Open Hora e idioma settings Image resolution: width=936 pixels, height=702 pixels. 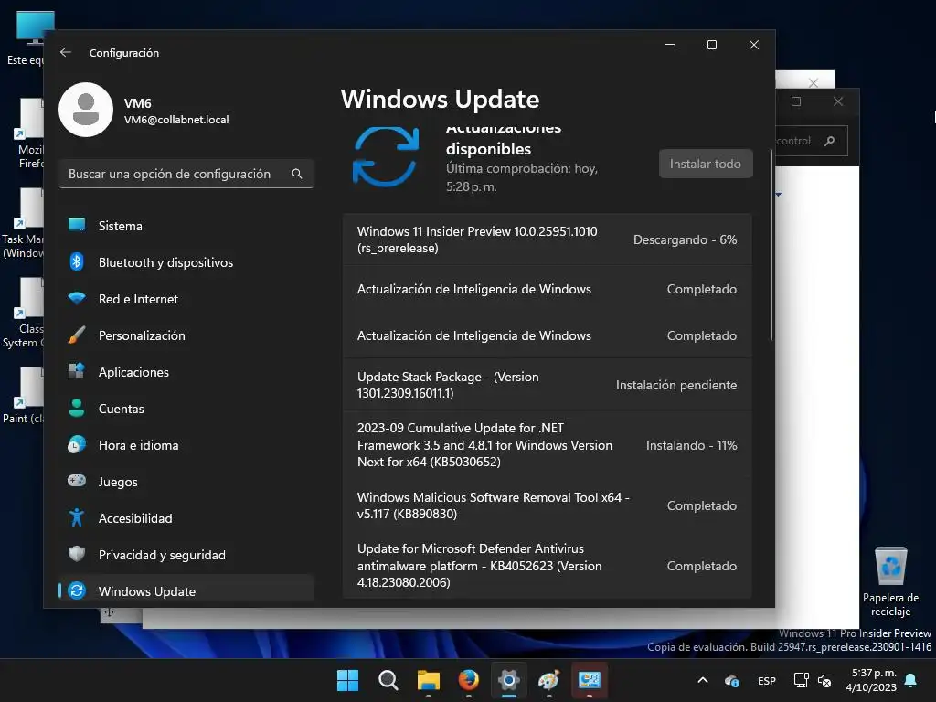pyautogui.click(x=186, y=445)
